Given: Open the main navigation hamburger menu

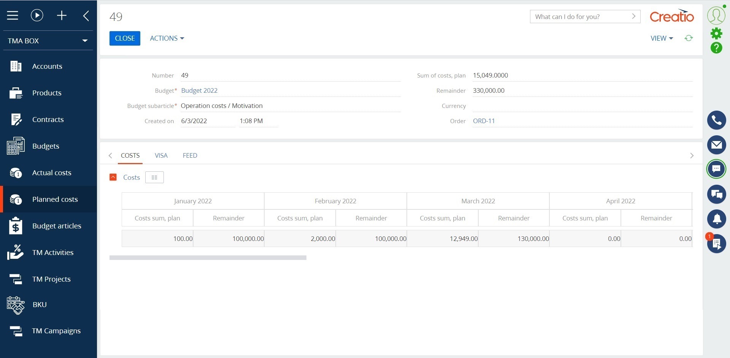Looking at the screenshot, I should [x=13, y=15].
